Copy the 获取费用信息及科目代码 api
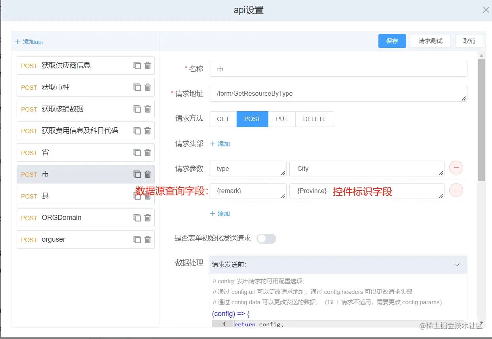The image size is (492, 339). [137, 131]
